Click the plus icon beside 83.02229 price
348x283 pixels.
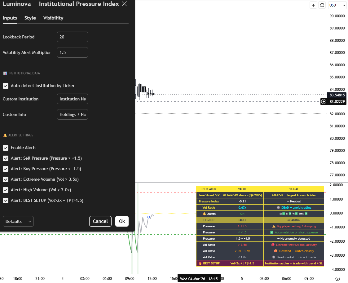tap(324, 101)
